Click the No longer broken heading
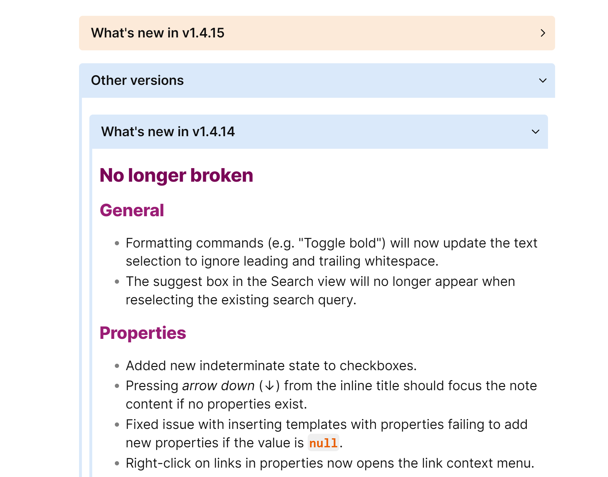 (176, 175)
